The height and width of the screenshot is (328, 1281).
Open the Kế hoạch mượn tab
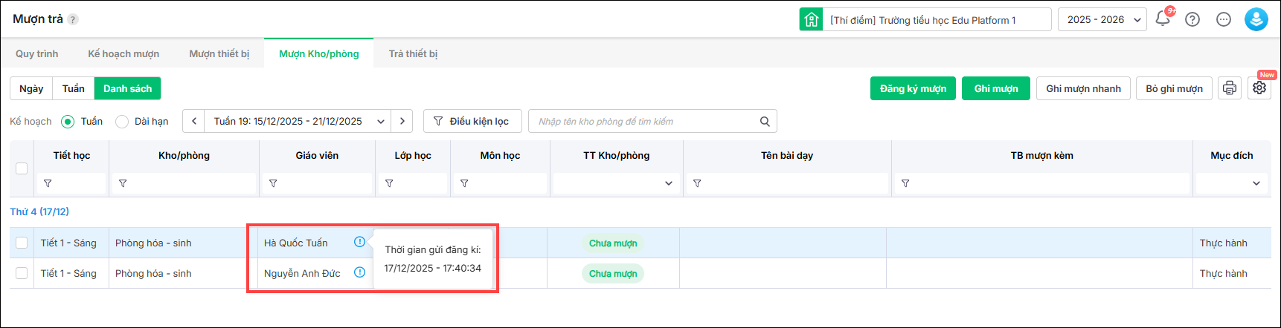123,53
